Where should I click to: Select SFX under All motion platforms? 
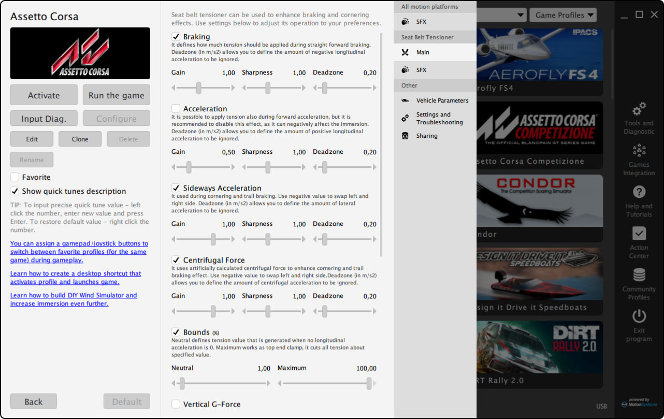435,22
